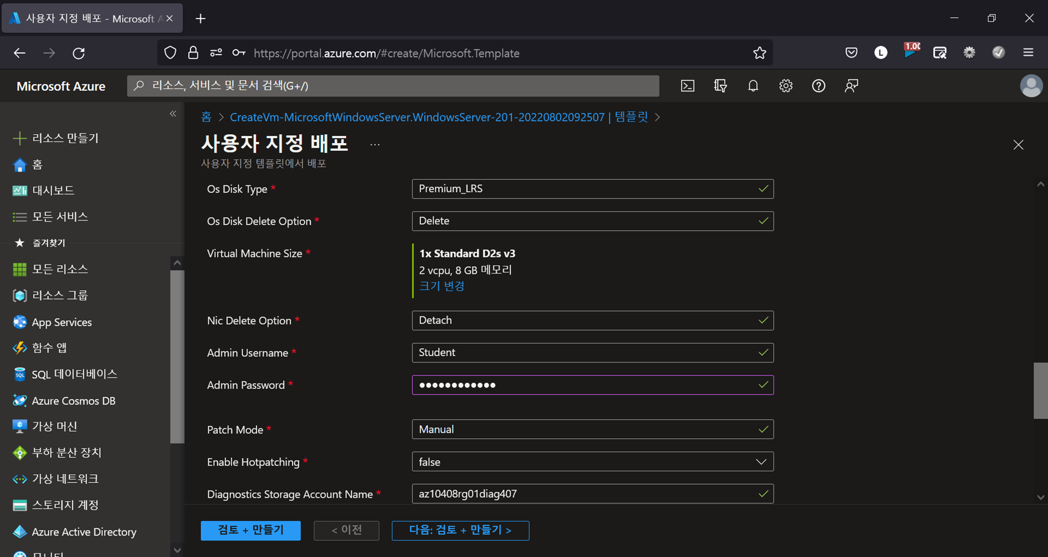Click the Azure Cosmos DB icon
Viewport: 1048px width, 557px height.
(19, 400)
